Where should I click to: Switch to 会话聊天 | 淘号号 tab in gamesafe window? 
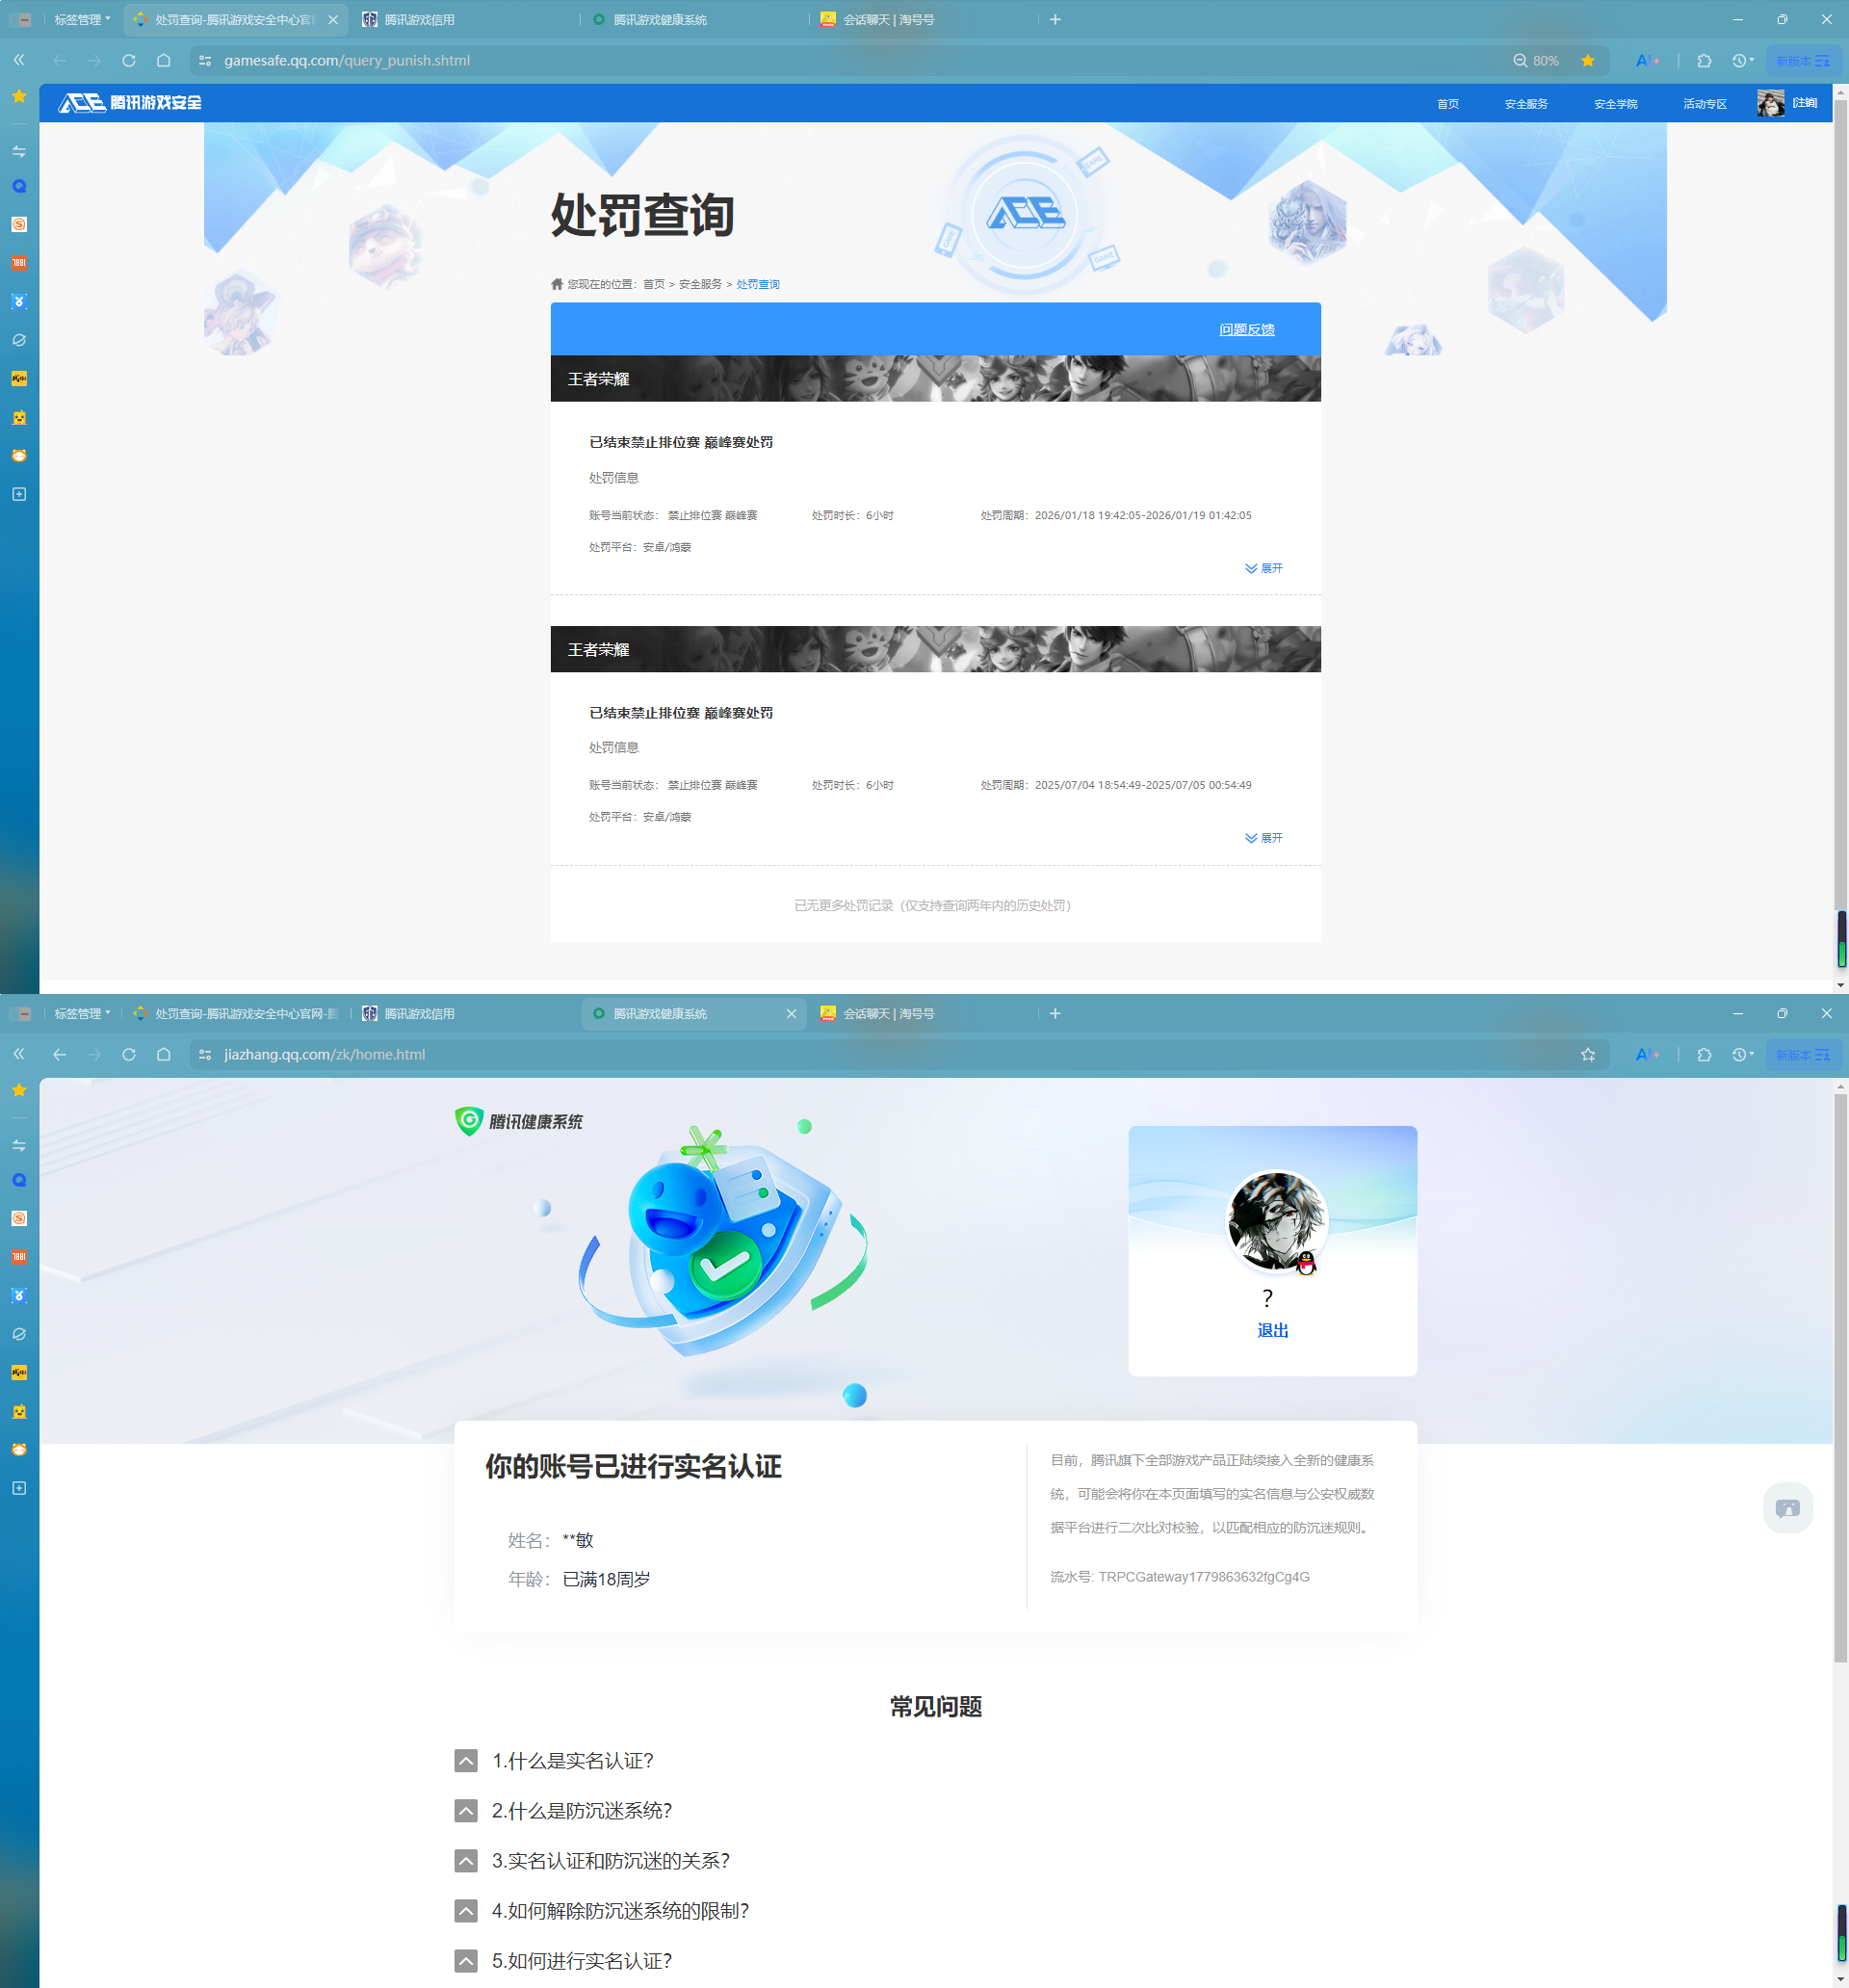923,19
